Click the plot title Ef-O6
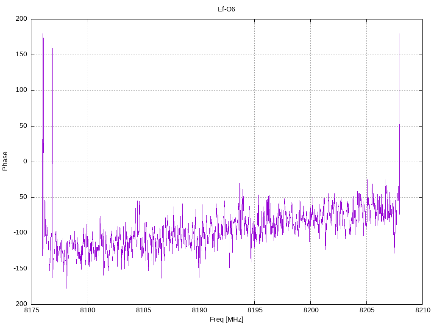This screenshot has width=434, height=325. click(x=226, y=9)
